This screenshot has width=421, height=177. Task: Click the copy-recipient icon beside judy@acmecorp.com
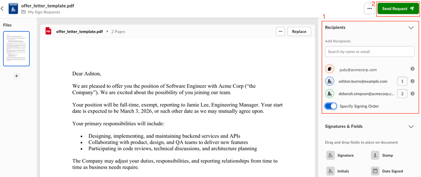330,69
